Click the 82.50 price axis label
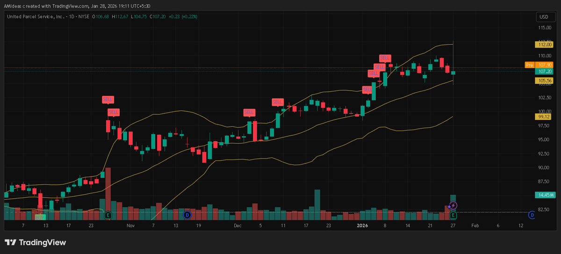The image size is (561, 254). [x=544, y=210]
